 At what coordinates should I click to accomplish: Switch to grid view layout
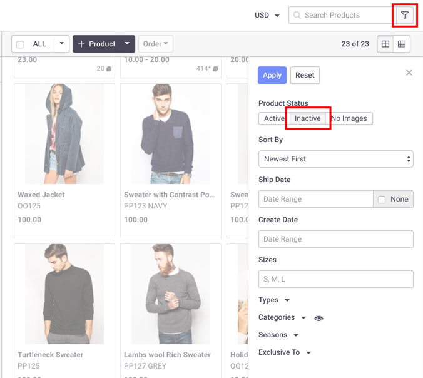385,44
